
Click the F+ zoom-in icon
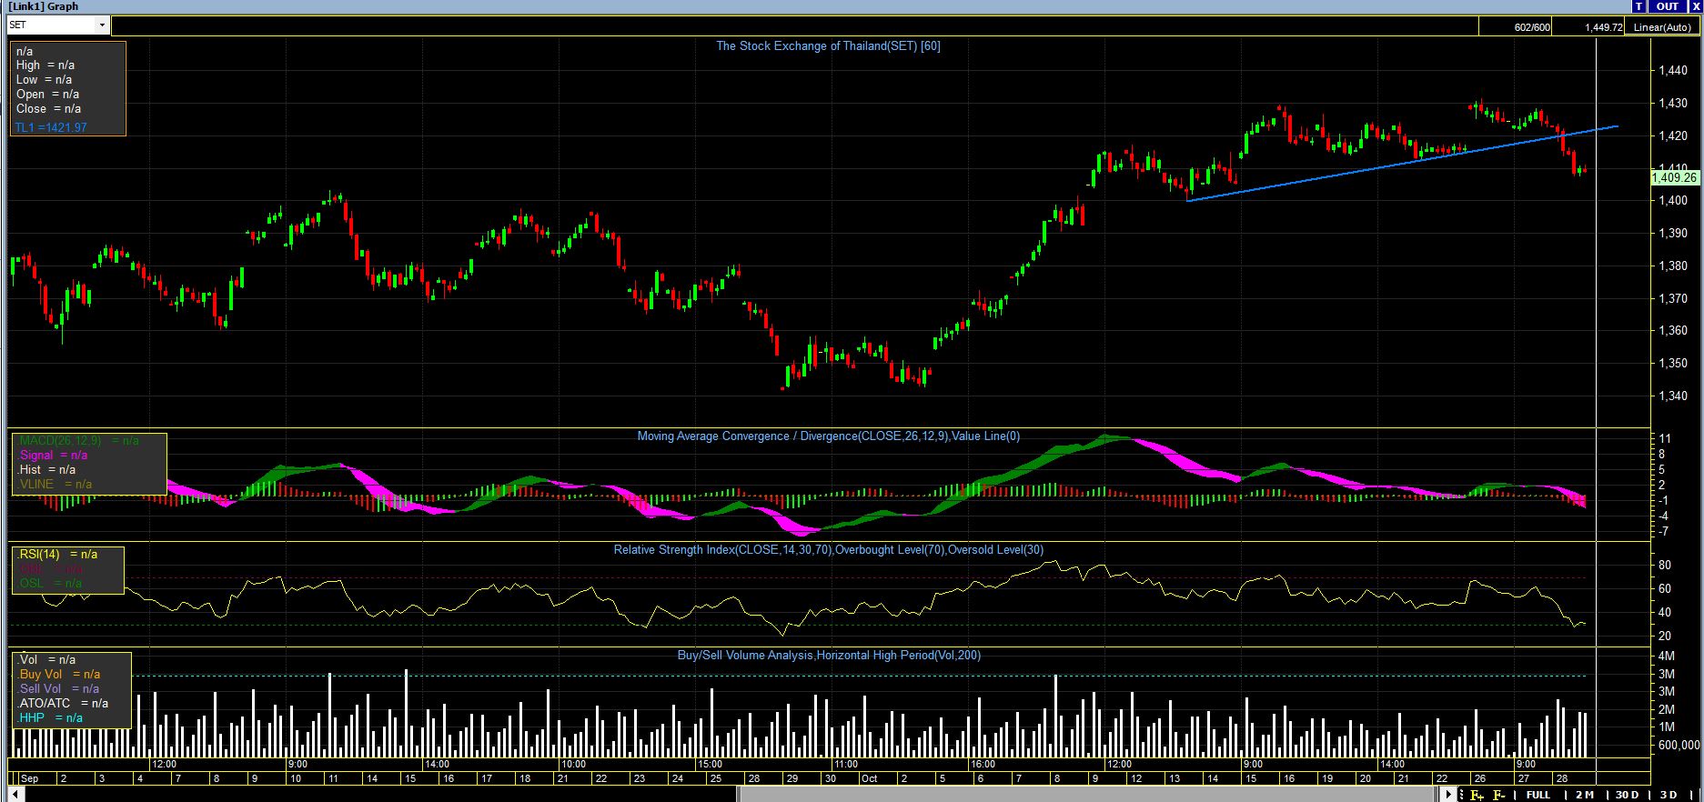tap(1477, 795)
